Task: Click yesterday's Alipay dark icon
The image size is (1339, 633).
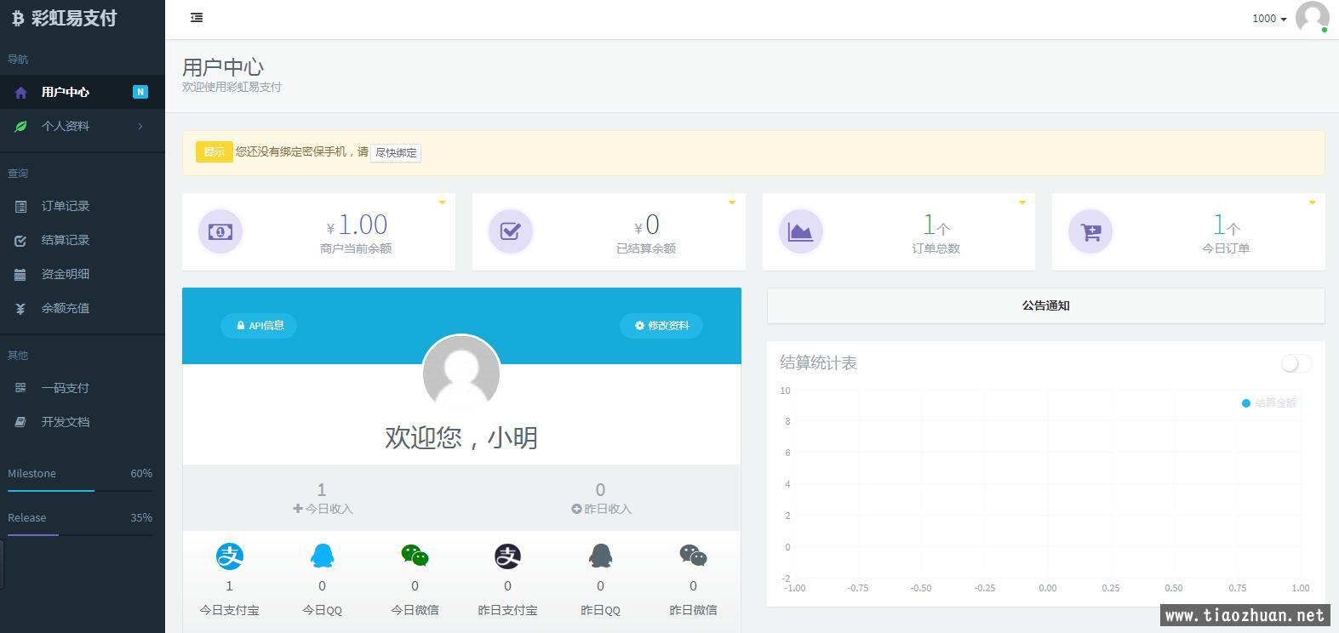Action: [507, 556]
